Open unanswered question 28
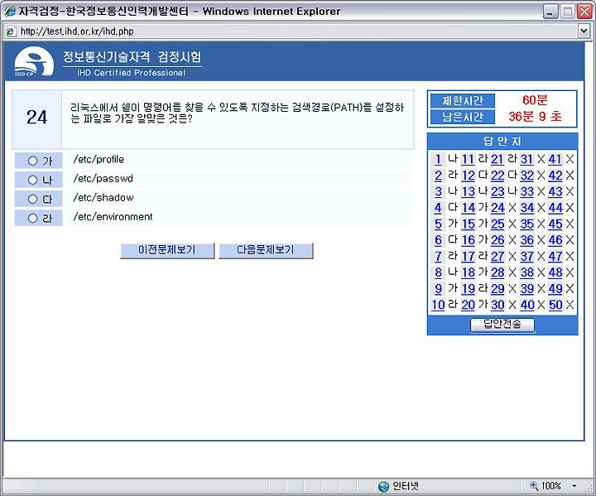Screen dimensions: 596x496 [x=497, y=272]
